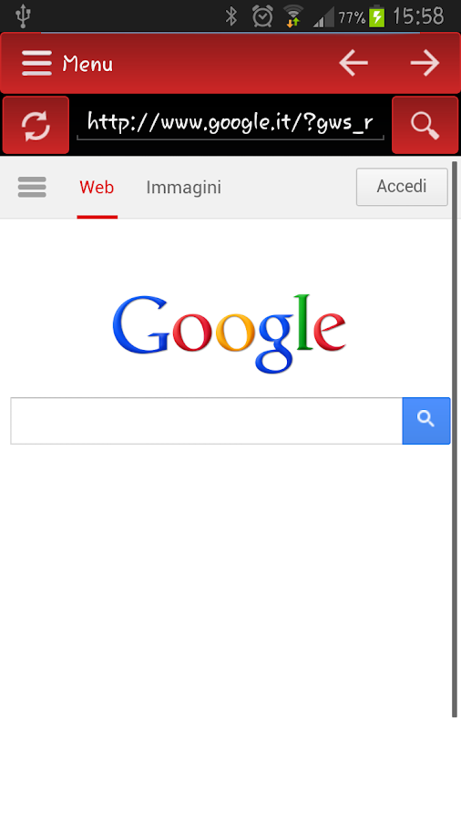The width and height of the screenshot is (461, 820).
Task: Reload the page with refresh icon
Action: (x=36, y=126)
